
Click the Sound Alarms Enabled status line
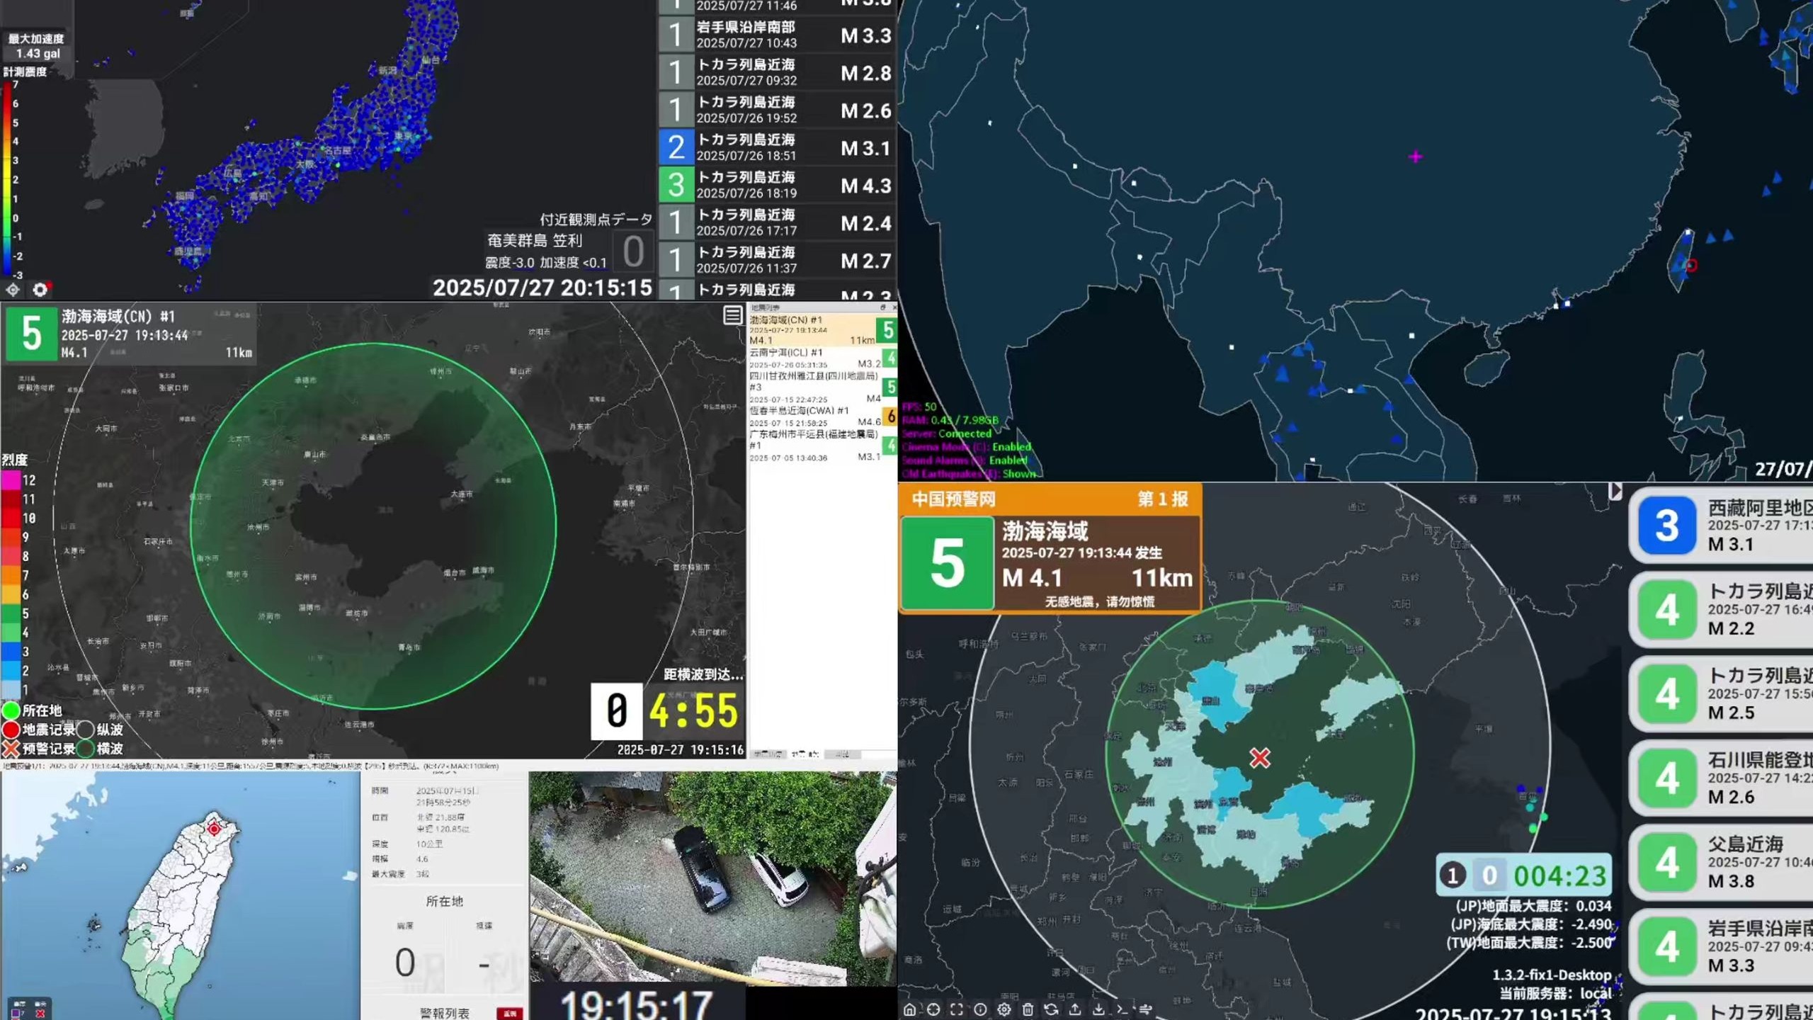pos(965,460)
